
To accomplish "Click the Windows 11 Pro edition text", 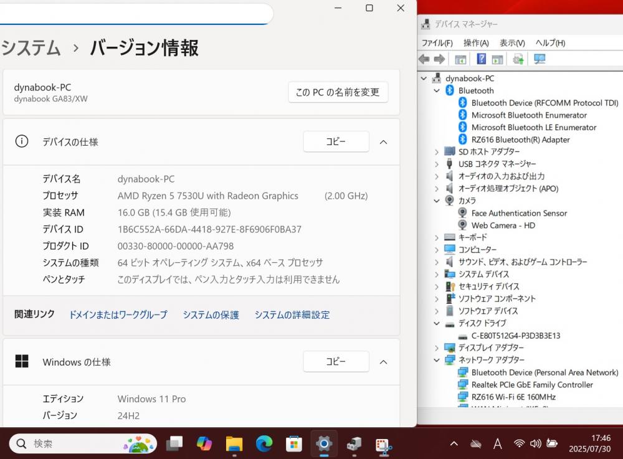I will click(x=152, y=399).
